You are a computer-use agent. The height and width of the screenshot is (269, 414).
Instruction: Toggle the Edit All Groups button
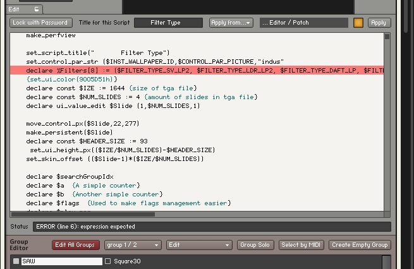tap(75, 245)
